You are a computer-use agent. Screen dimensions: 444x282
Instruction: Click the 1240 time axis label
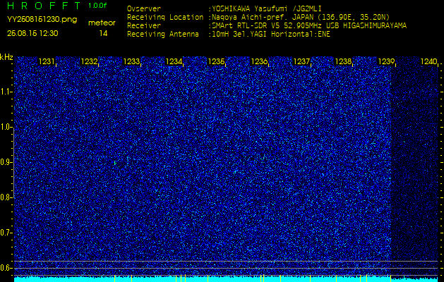[428, 61]
